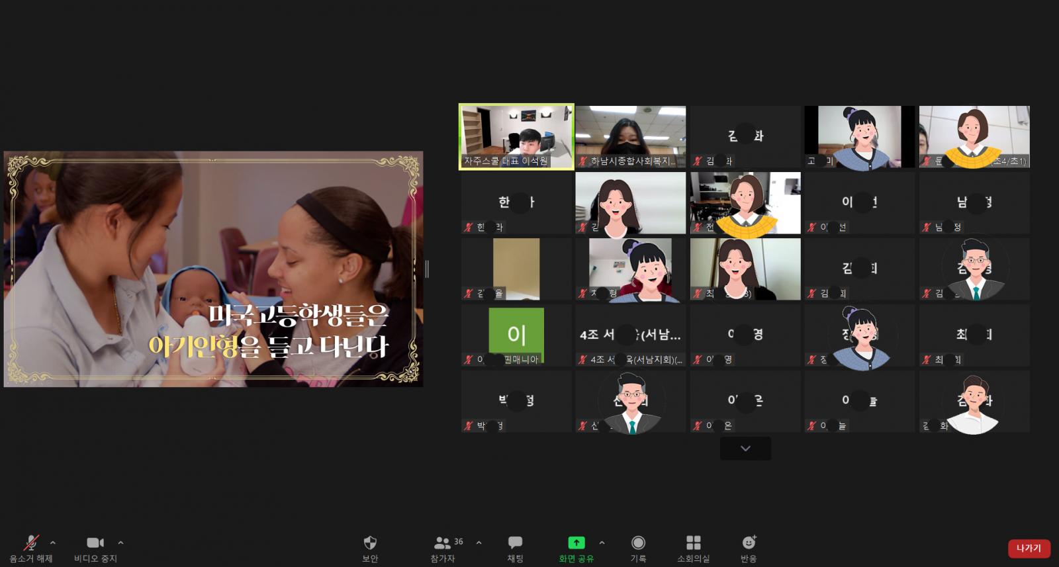Viewport: 1059px width, 567px height.
Task: Click the divider handle between video panels
Action: click(427, 269)
